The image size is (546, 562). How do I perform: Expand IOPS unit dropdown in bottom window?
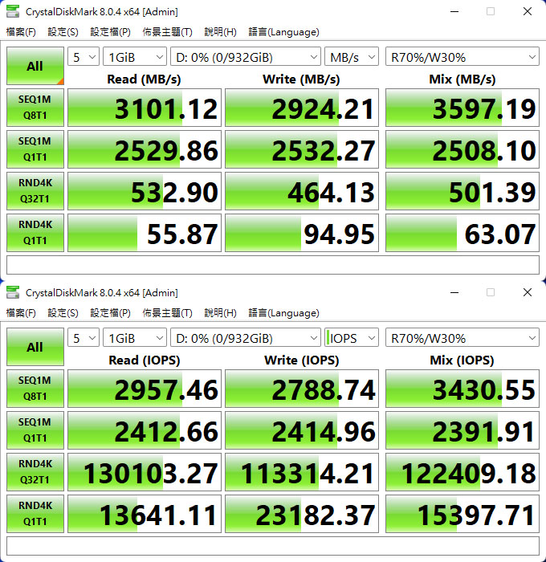point(352,338)
